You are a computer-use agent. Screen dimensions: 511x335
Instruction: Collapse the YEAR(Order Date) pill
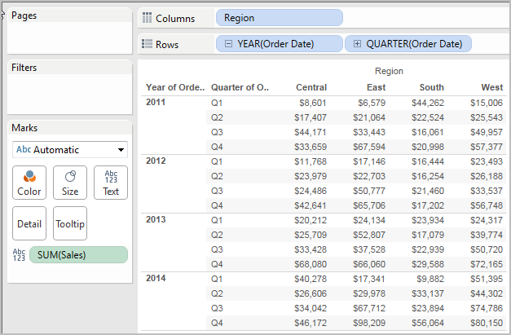pyautogui.click(x=229, y=44)
